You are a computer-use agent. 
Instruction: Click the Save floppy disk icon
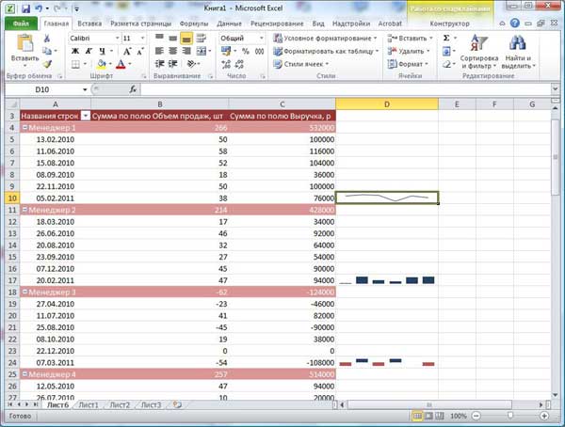(25, 8)
